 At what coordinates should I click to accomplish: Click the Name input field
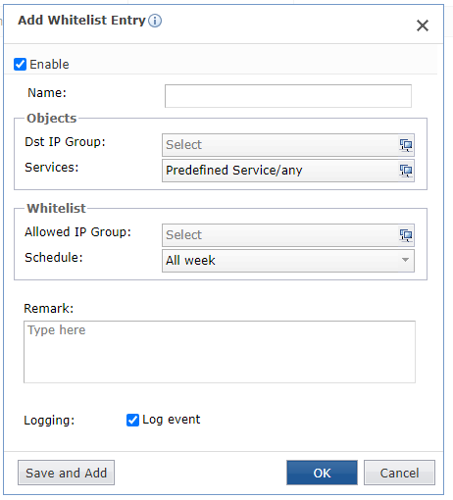(x=288, y=96)
